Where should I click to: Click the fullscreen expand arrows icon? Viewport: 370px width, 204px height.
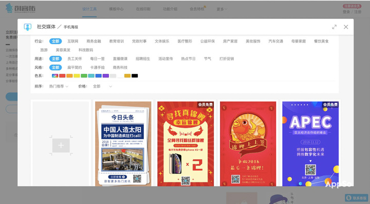pos(335,27)
